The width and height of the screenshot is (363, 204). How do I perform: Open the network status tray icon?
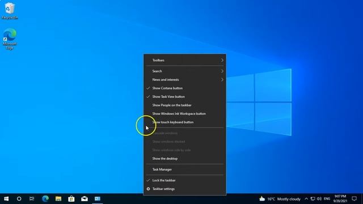313,199
